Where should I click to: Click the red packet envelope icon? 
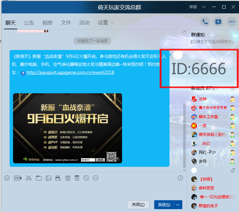(77, 178)
